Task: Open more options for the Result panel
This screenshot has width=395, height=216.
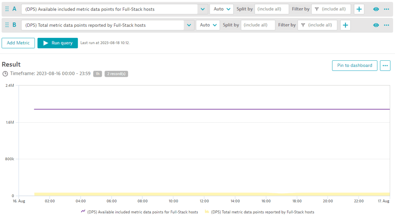Action: click(x=385, y=66)
